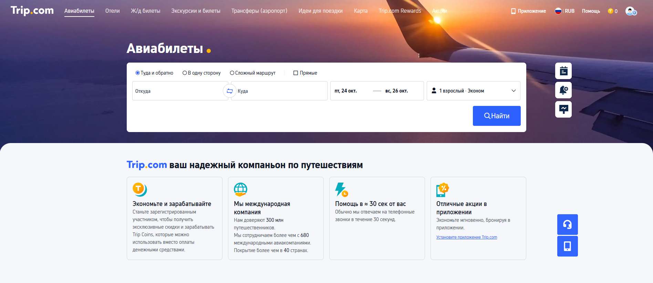Image resolution: width=653 pixels, height=283 pixels.
Task: Open the "Ж/д билеты" menu item
Action: pyautogui.click(x=145, y=11)
